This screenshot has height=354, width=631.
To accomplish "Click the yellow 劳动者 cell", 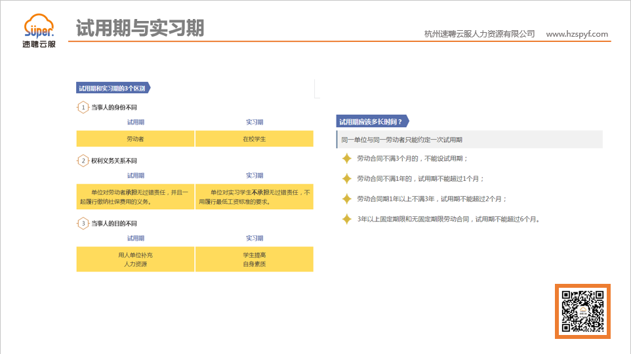I will click(x=136, y=139).
